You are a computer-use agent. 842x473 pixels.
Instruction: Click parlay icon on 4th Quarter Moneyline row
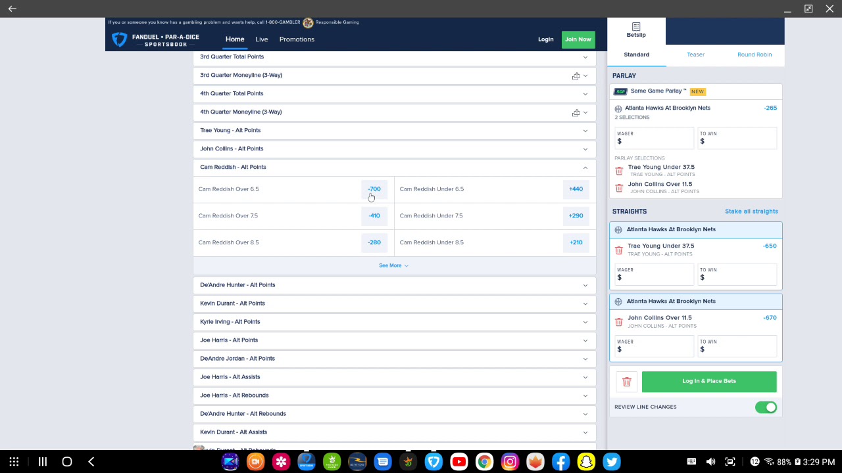click(576, 112)
